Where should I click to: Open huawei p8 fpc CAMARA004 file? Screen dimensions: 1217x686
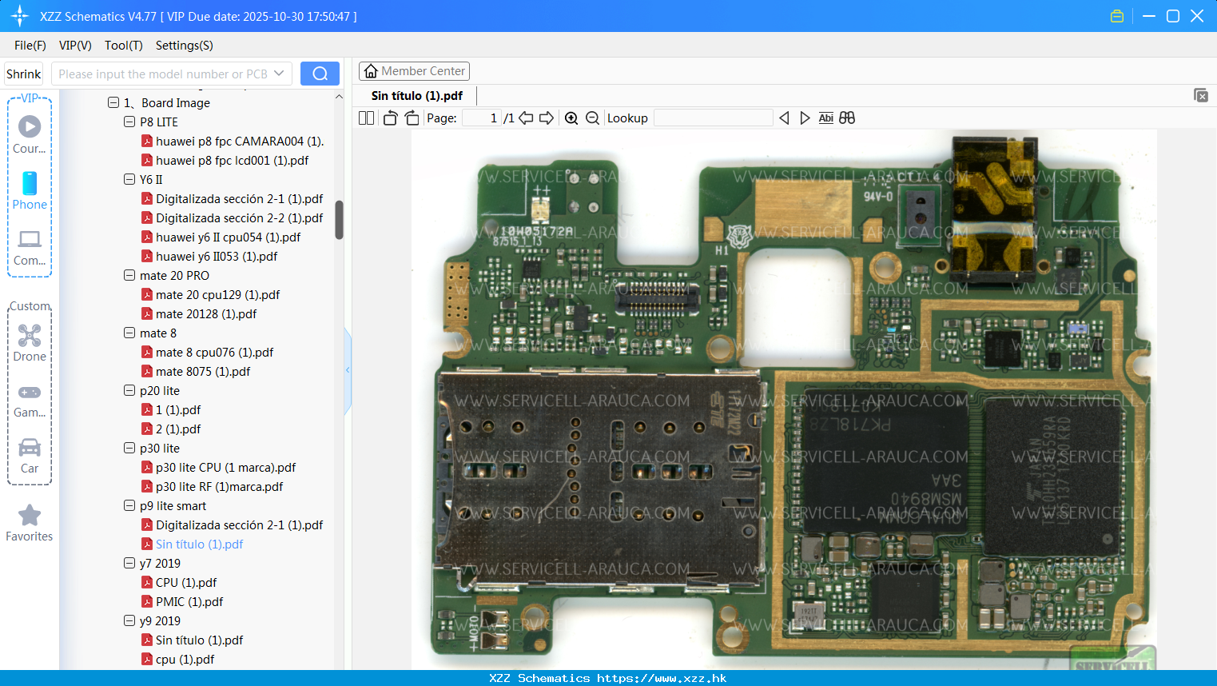(233, 141)
